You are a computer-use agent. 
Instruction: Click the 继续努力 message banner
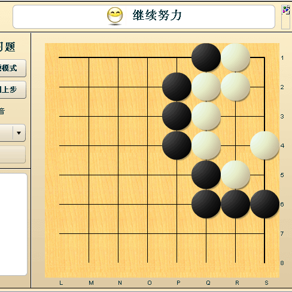tap(144, 17)
